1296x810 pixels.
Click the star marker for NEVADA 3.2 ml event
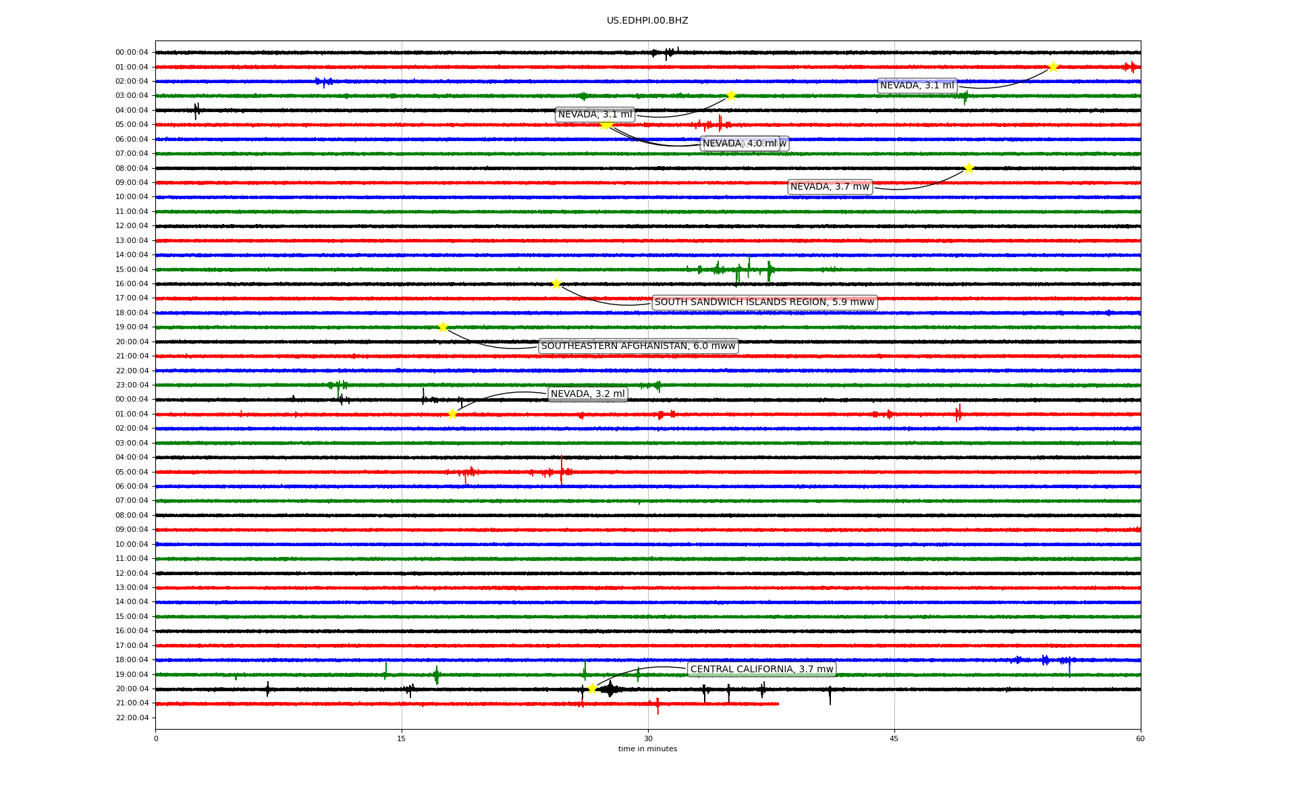[452, 414]
